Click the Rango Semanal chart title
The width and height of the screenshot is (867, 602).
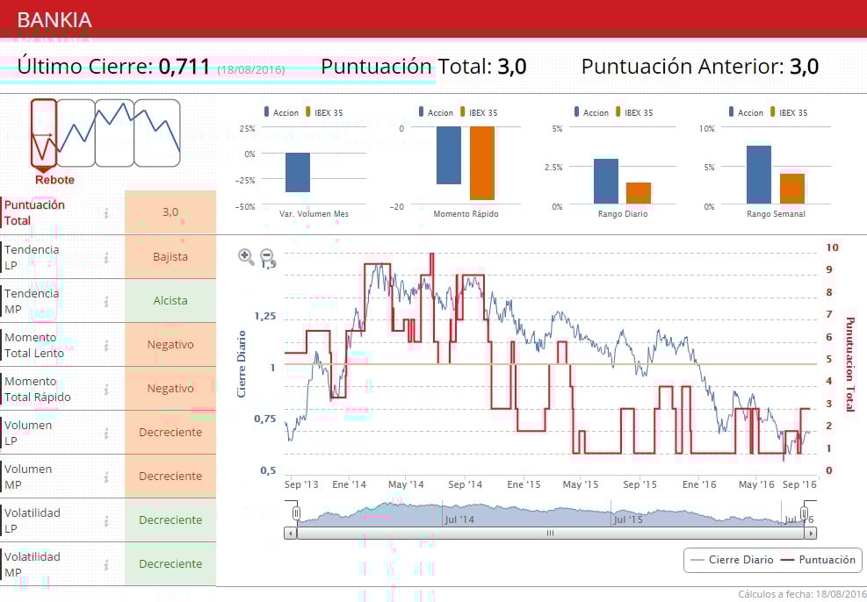pos(776,214)
